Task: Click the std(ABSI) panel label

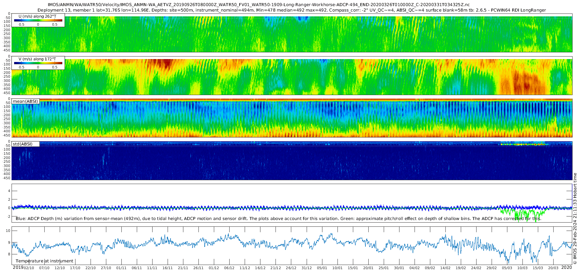Action: tap(23, 144)
